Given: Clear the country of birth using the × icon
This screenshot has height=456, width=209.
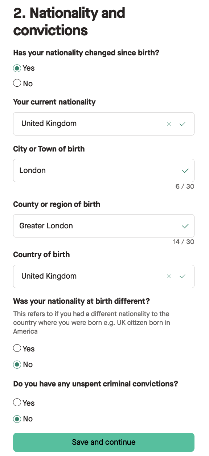Looking at the screenshot, I should pos(169,276).
